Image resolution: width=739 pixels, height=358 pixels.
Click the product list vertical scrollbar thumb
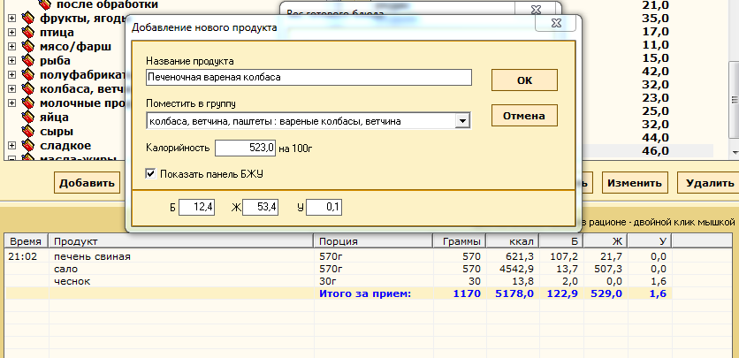(734, 100)
